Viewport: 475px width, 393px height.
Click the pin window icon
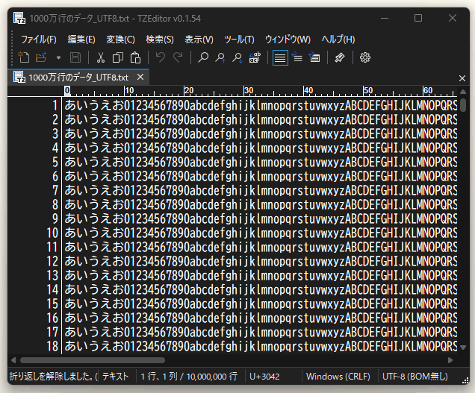[340, 57]
